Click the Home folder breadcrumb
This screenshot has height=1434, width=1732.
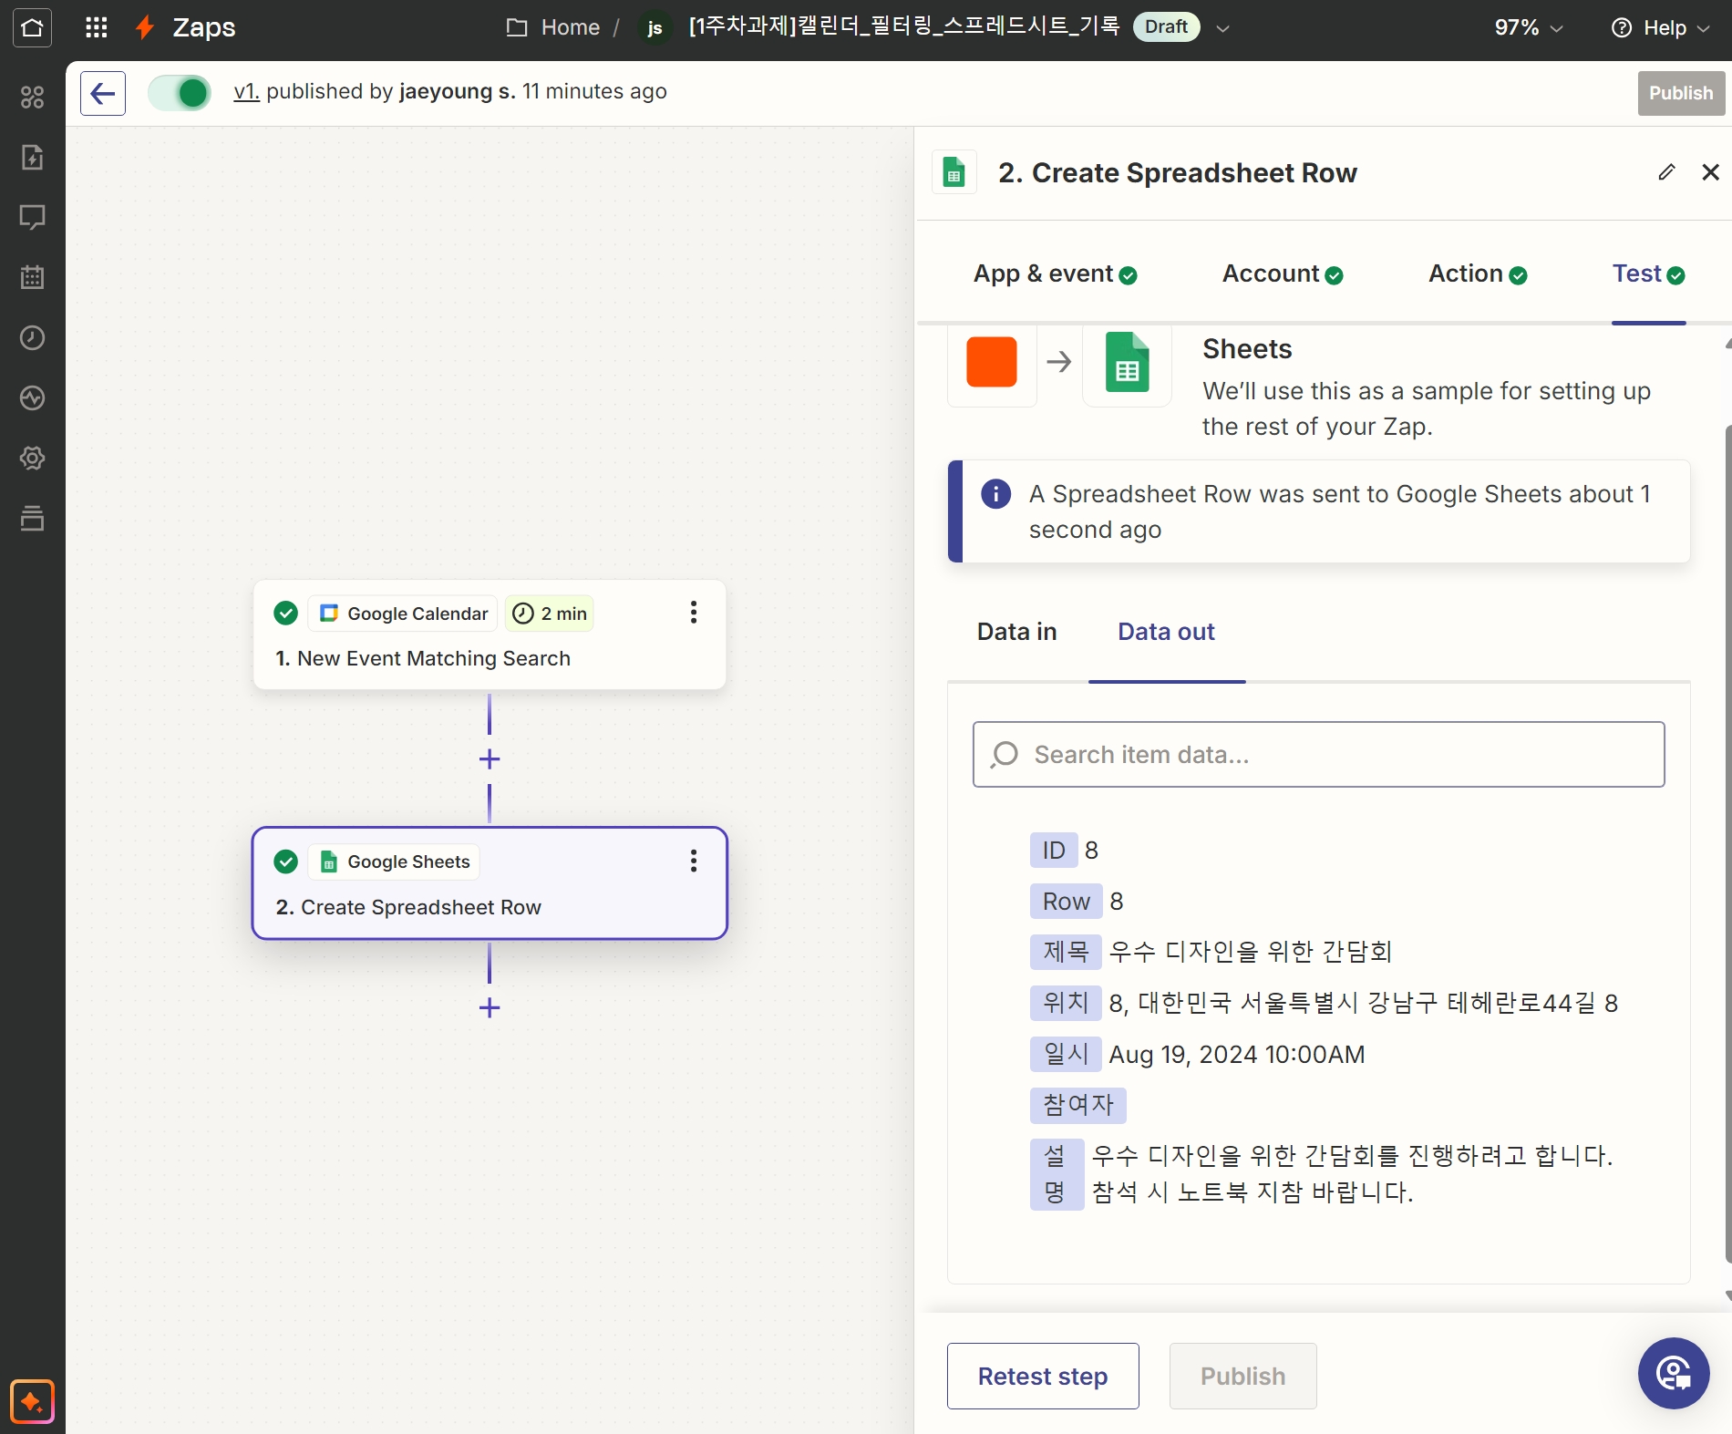click(x=554, y=27)
